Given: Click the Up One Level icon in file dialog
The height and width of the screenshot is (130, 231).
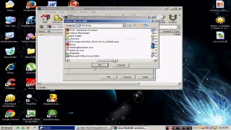Looking at the screenshot, I should [x=135, y=26].
